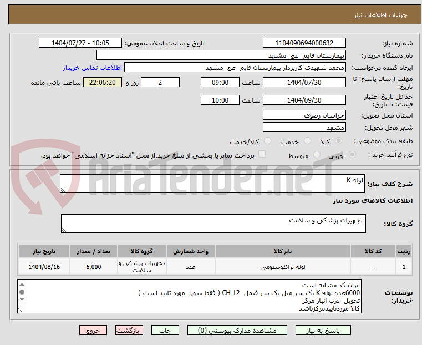
Task: Click scroll down arrow in buyer notes
Action: coord(22,300)
